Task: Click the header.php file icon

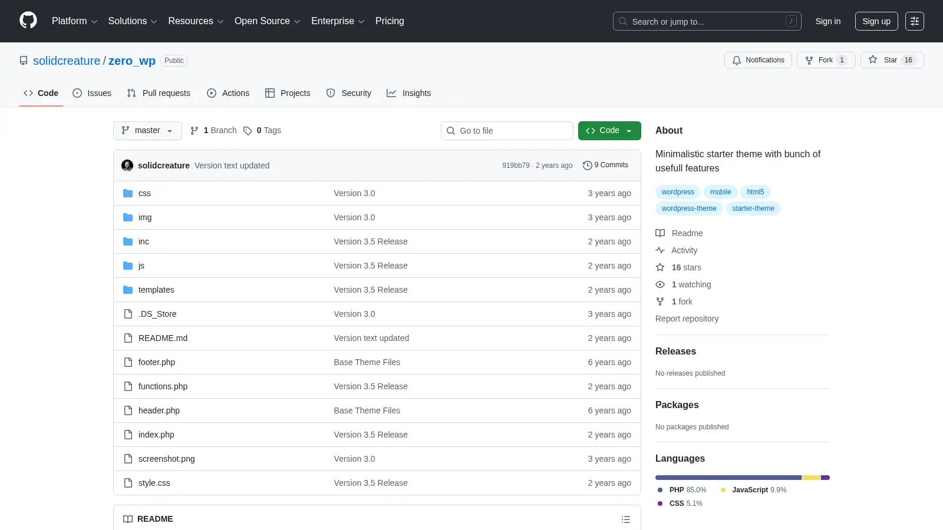Action: point(128,410)
